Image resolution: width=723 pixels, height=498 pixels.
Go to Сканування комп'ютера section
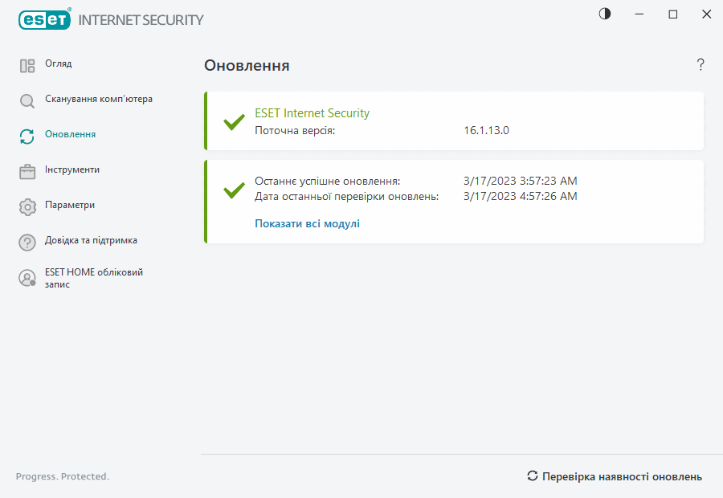(99, 100)
